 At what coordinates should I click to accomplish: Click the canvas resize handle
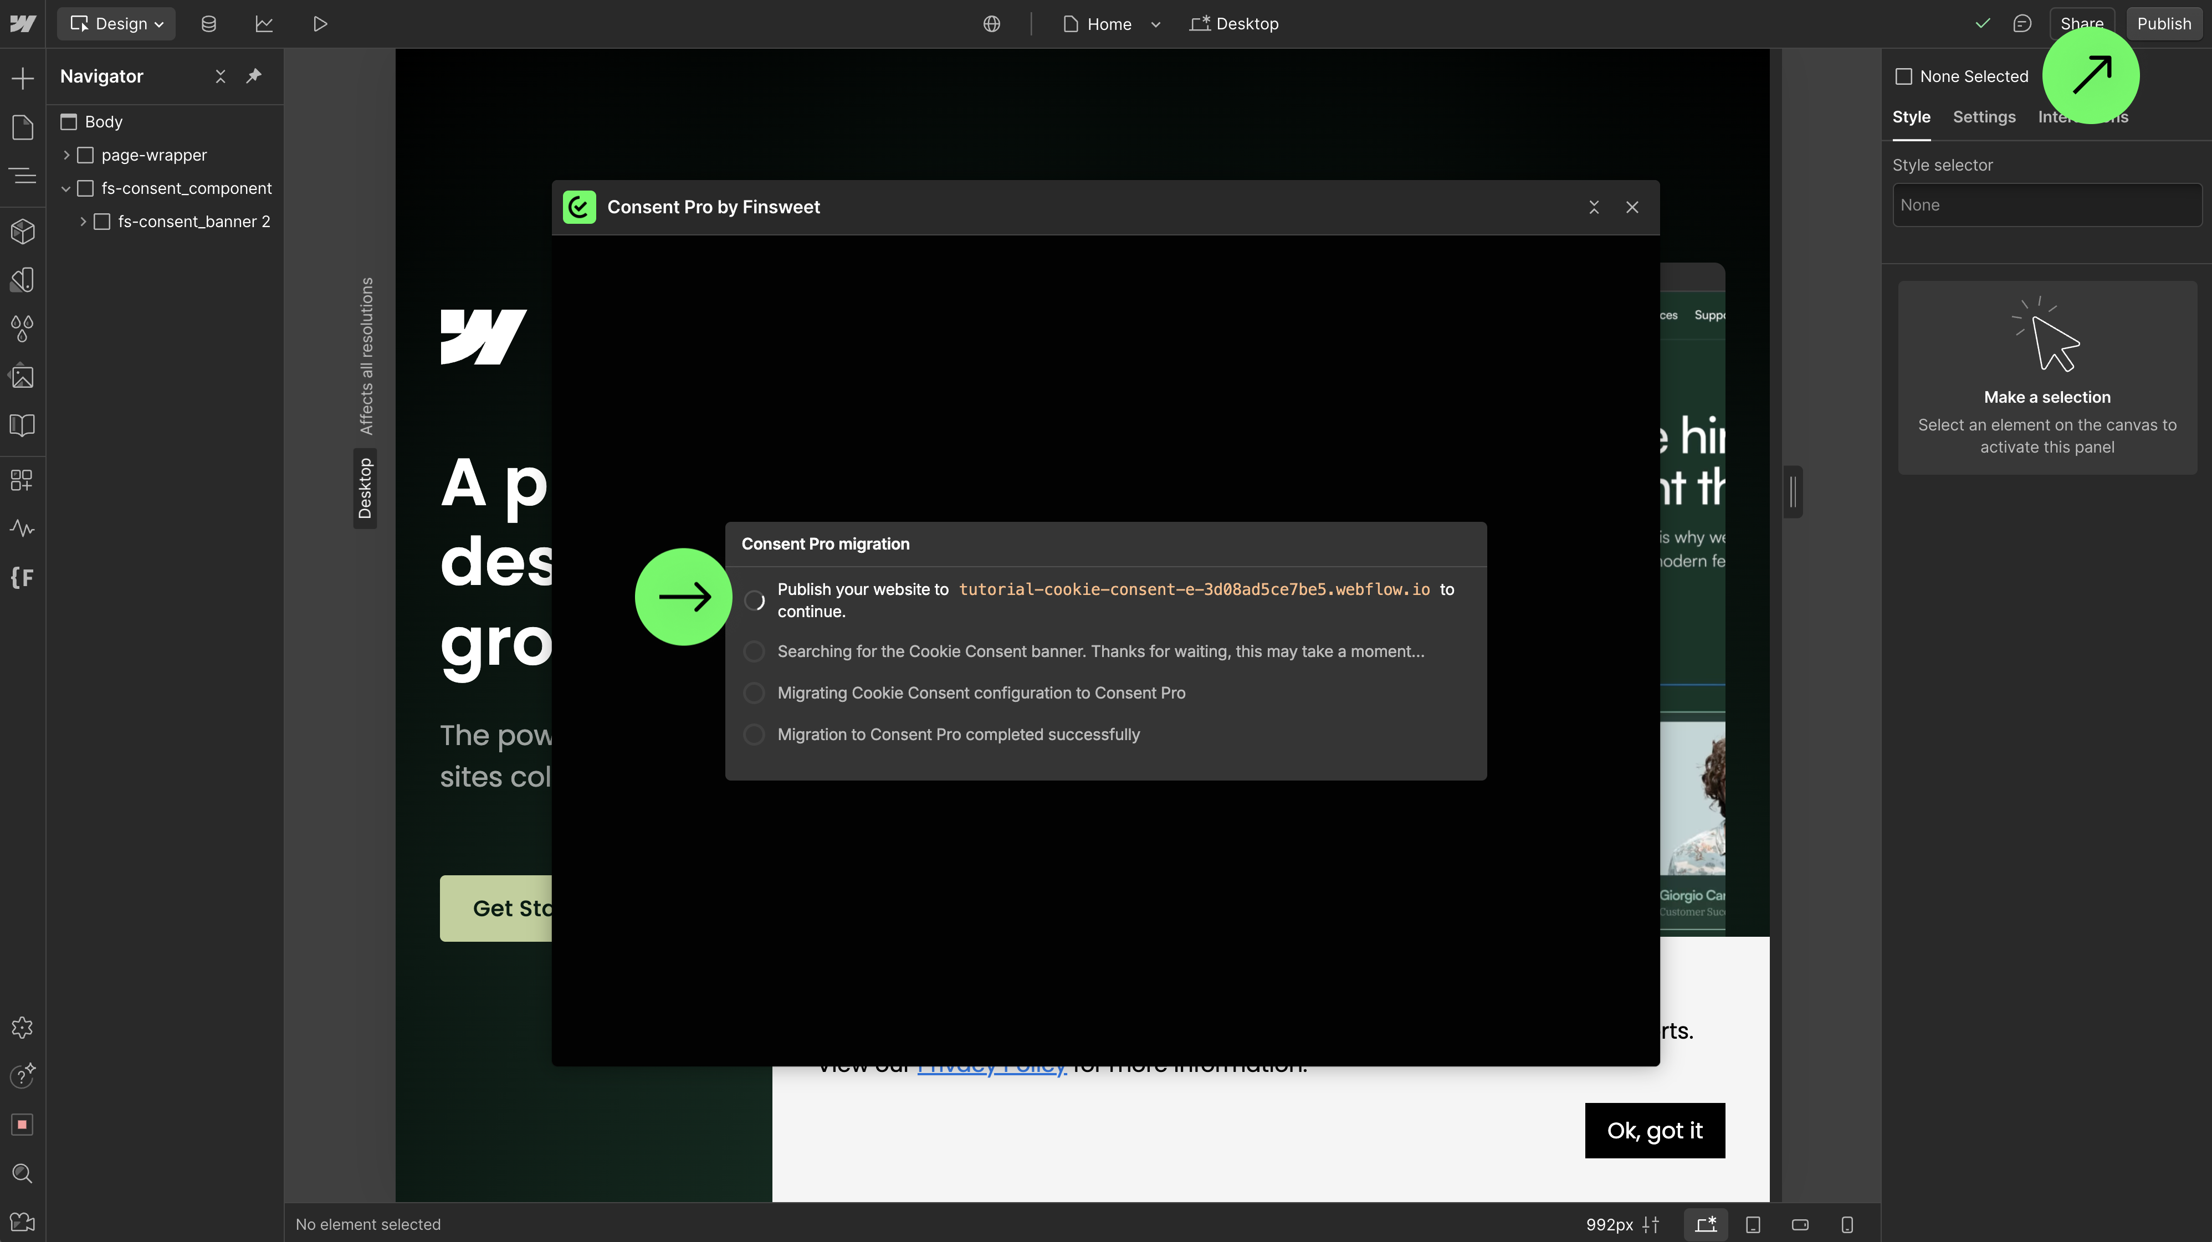1793,492
